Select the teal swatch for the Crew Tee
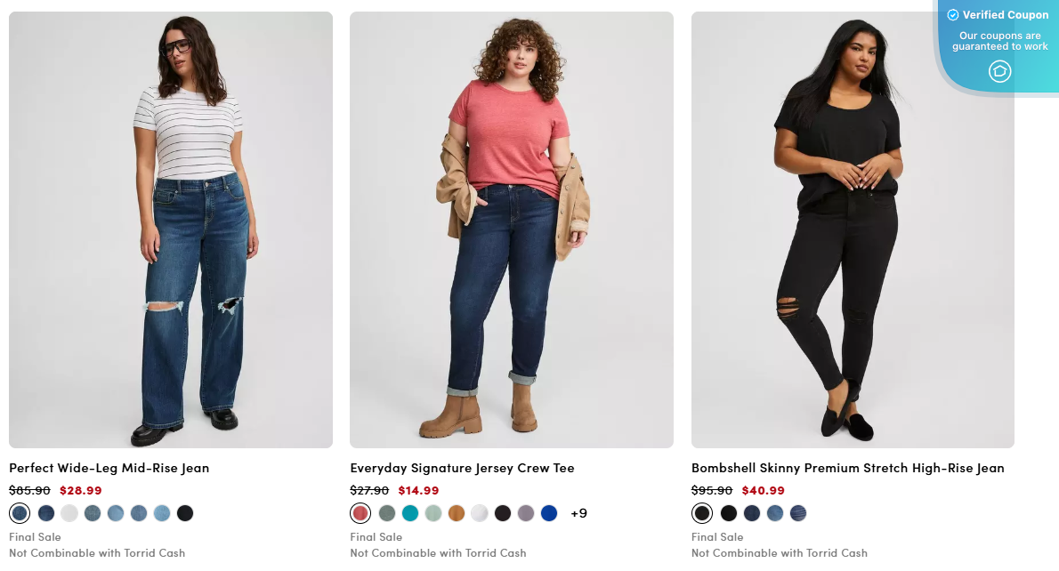 (x=409, y=513)
